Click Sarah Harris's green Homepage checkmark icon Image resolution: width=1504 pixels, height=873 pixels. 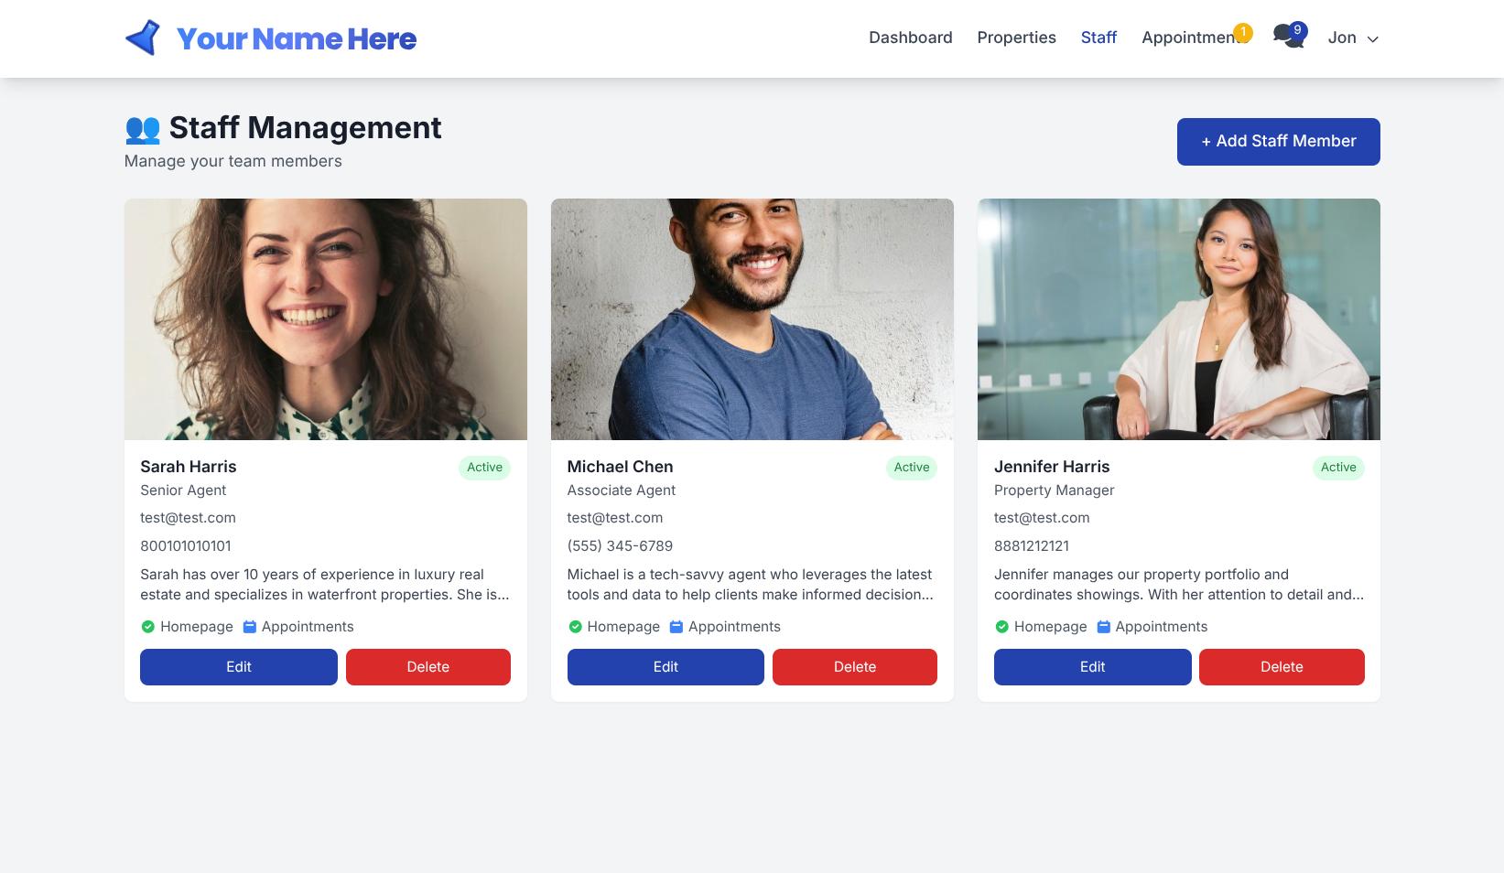pyautogui.click(x=147, y=627)
